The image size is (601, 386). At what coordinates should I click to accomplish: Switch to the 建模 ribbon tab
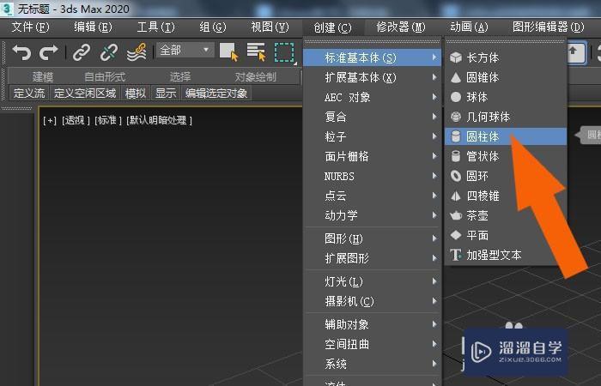(x=43, y=77)
